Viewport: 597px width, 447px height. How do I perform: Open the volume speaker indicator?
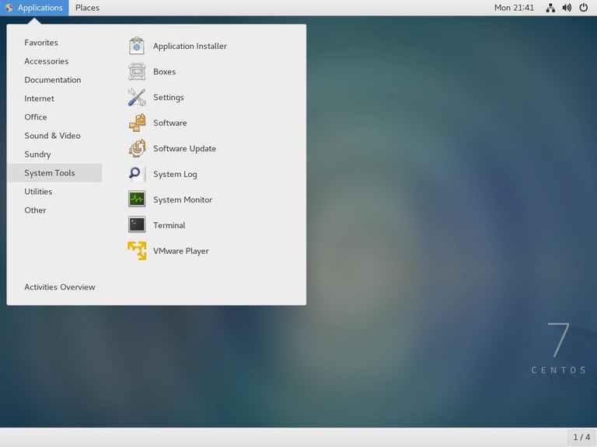pos(567,8)
